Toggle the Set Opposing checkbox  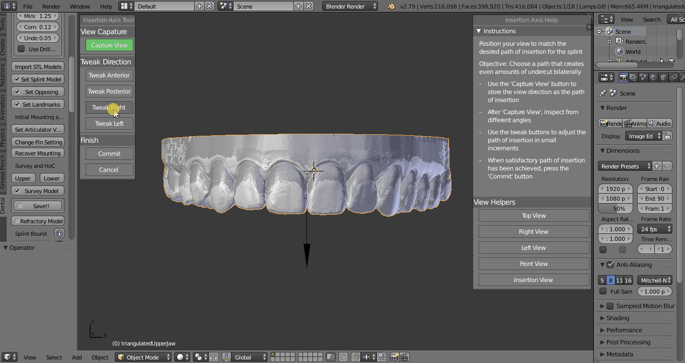coord(17,92)
